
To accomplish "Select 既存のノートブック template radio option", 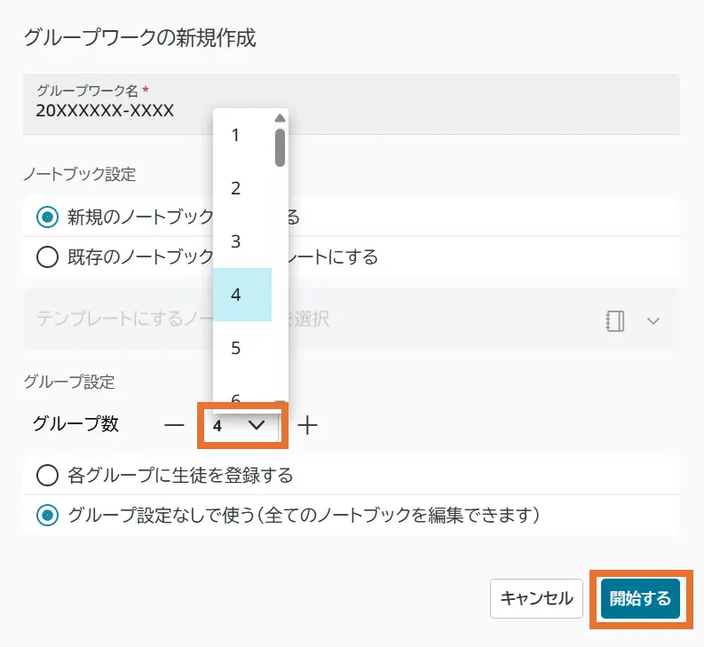I will point(47,257).
